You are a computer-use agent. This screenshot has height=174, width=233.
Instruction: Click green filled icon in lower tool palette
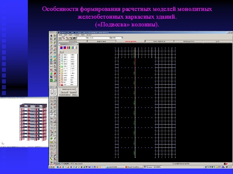51,138
